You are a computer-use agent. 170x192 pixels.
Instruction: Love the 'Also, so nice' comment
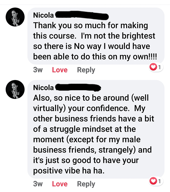pos(60,184)
